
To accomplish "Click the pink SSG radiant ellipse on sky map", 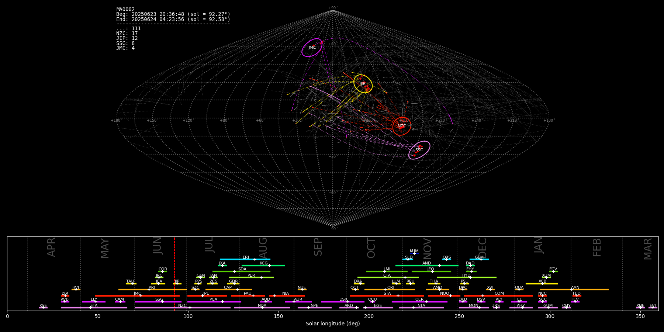I will pyautogui.click(x=419, y=150).
